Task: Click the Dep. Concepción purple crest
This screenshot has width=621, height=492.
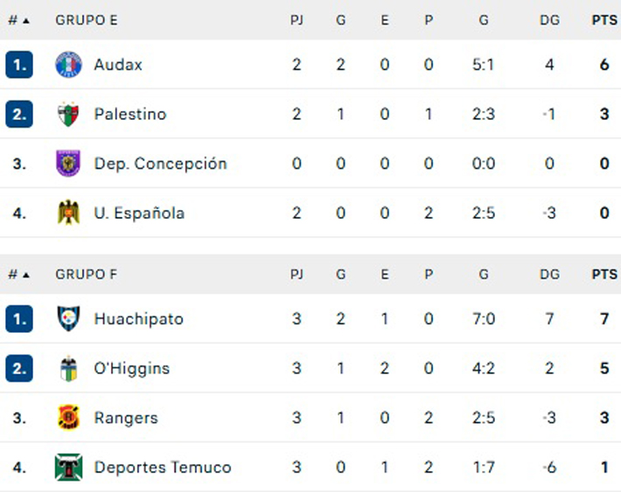Action: [68, 164]
